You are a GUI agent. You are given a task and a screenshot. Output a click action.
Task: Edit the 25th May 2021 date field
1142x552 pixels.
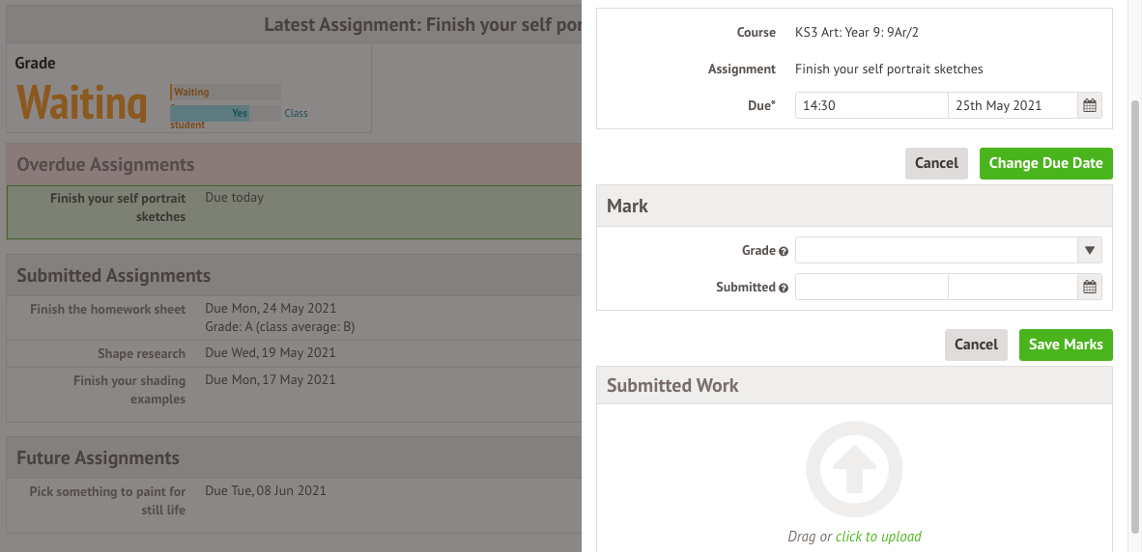tap(1013, 105)
